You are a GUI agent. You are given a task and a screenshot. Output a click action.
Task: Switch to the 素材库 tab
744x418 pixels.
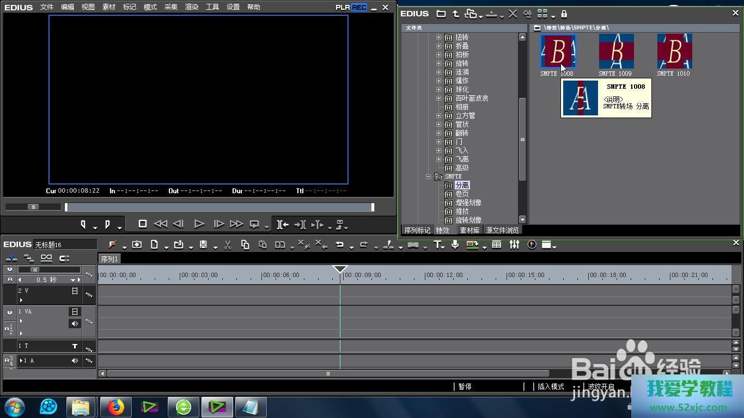click(469, 230)
